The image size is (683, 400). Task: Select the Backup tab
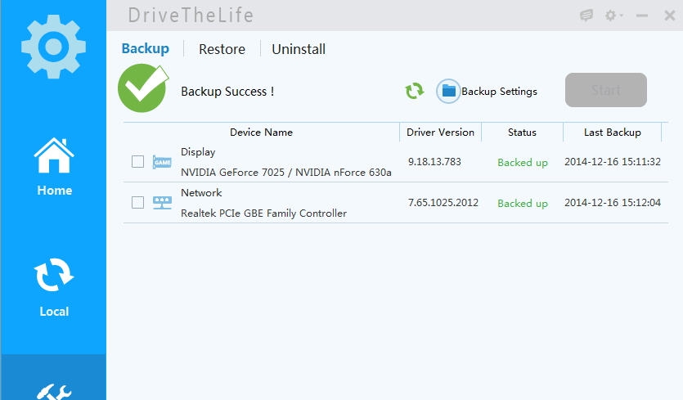[145, 48]
